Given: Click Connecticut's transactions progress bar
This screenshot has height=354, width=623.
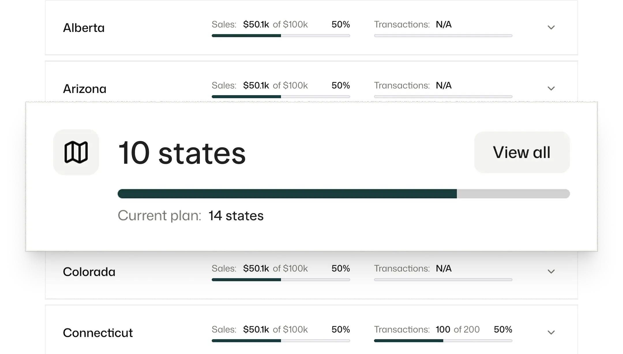Looking at the screenshot, I should [443, 341].
